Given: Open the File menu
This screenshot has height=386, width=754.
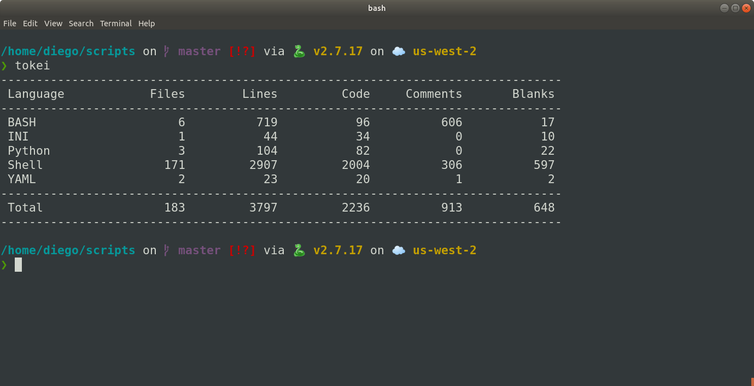Looking at the screenshot, I should click(x=9, y=23).
